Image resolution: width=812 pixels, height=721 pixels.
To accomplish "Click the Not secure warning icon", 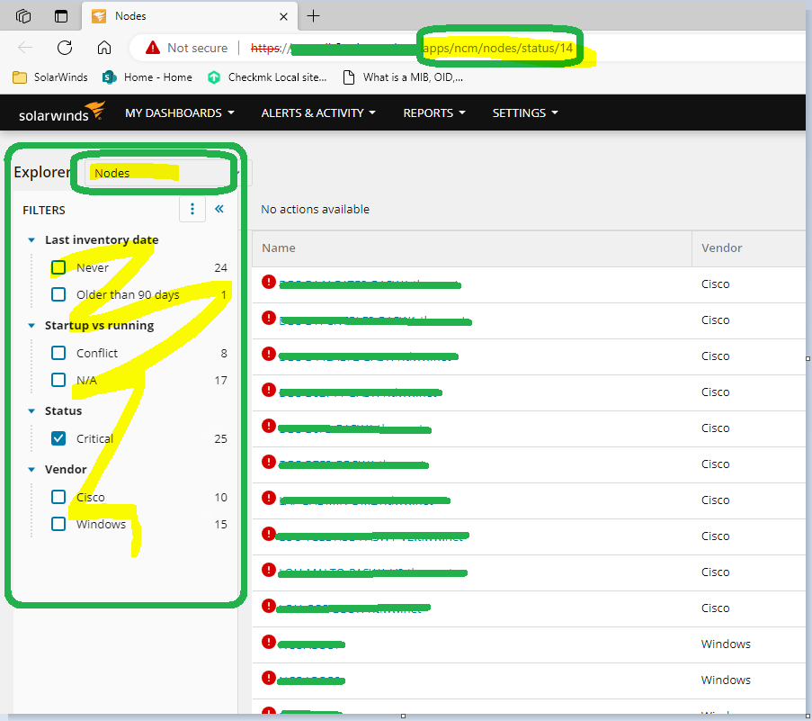I will coord(153,48).
